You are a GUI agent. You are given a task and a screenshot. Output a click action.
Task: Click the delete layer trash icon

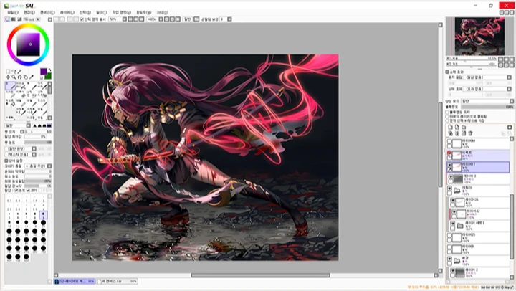471,133
